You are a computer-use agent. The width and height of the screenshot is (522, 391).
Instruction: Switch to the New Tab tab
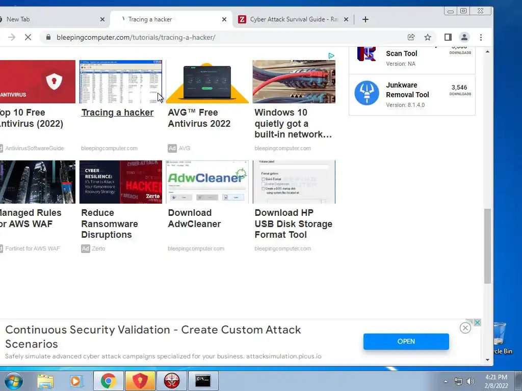pyautogui.click(x=50, y=19)
